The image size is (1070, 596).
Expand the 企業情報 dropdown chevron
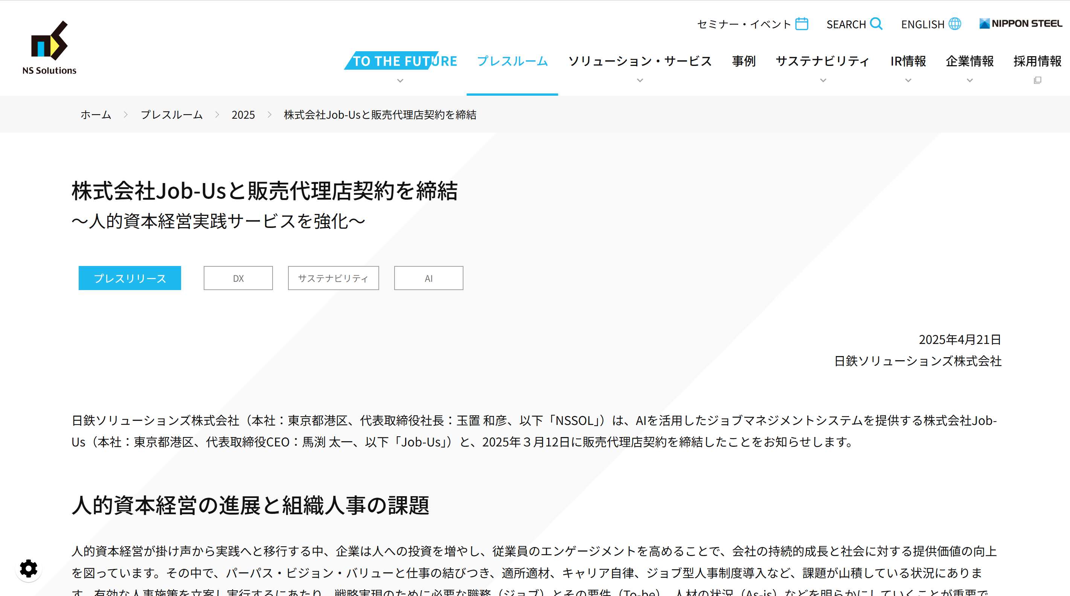(x=969, y=81)
